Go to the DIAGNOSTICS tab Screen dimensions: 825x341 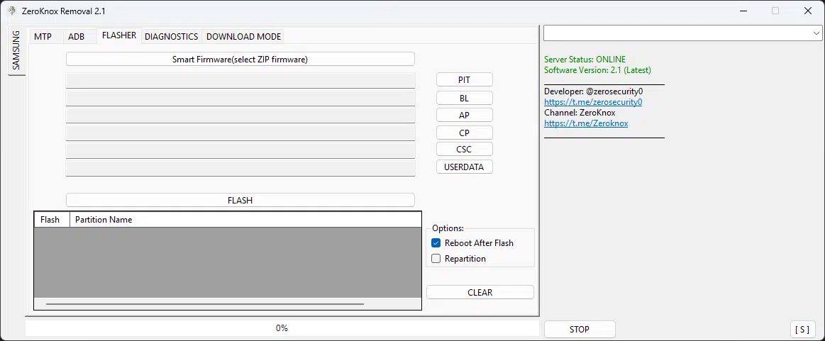point(172,37)
